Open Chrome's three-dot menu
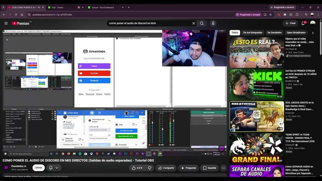Image resolution: width=322 pixels, height=181 pixels. (x=318, y=15)
